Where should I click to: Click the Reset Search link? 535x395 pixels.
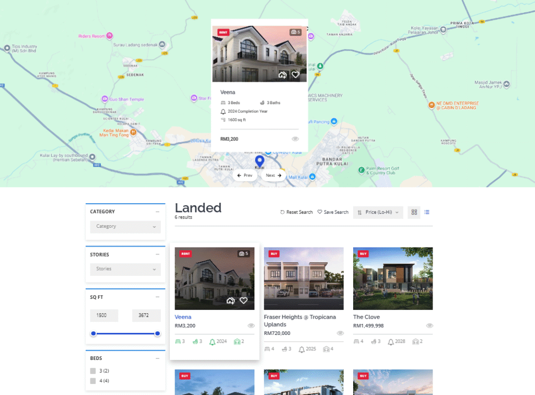tap(296, 212)
